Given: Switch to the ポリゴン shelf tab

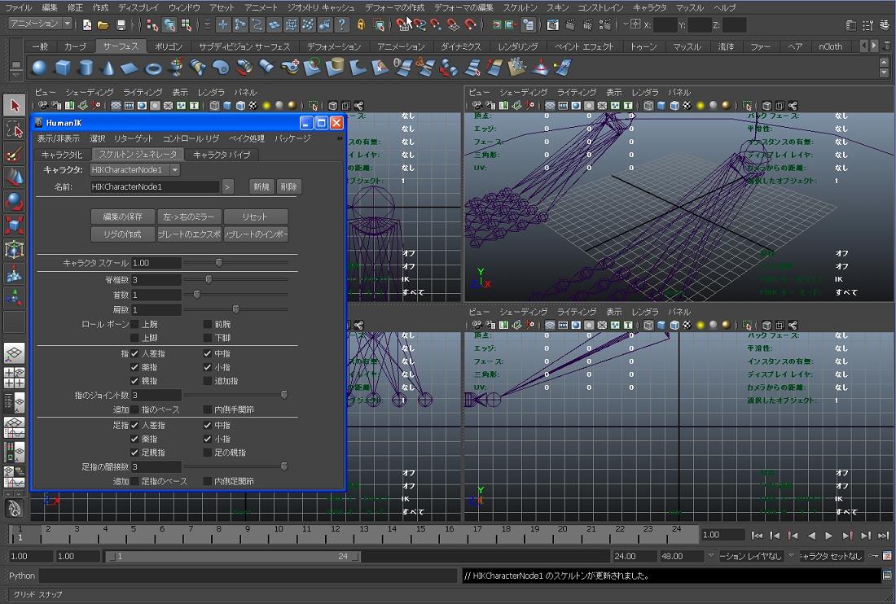Looking at the screenshot, I should click(x=169, y=46).
